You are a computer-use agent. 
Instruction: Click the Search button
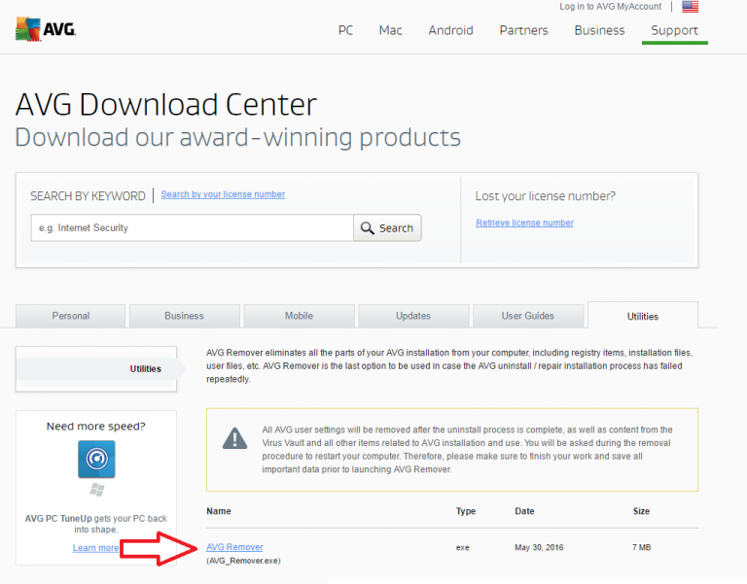[387, 228]
